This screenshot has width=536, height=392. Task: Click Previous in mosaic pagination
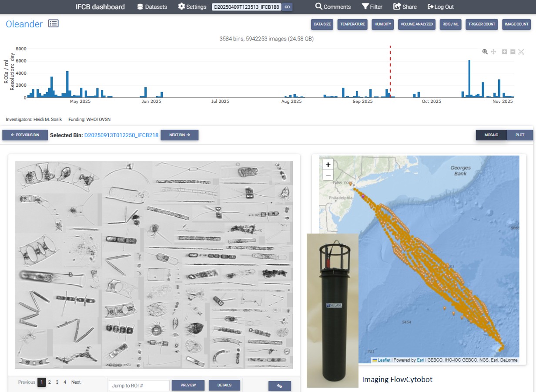(x=27, y=382)
